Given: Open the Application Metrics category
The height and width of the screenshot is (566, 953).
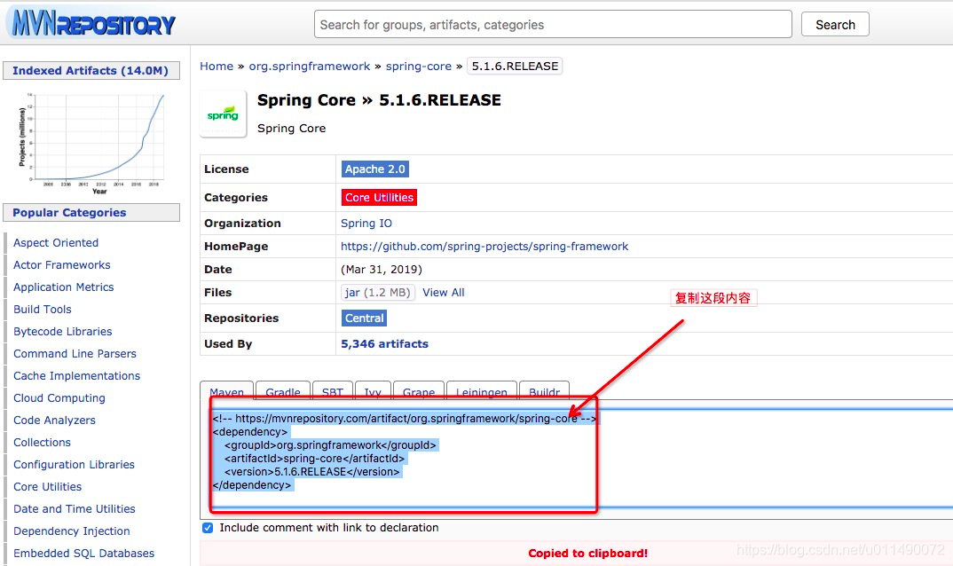Looking at the screenshot, I should click(x=64, y=287).
